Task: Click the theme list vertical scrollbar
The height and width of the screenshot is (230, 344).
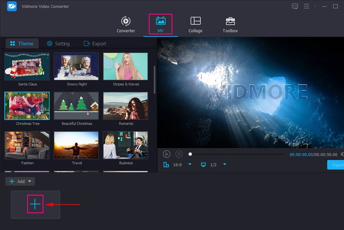Action: tap(154, 80)
